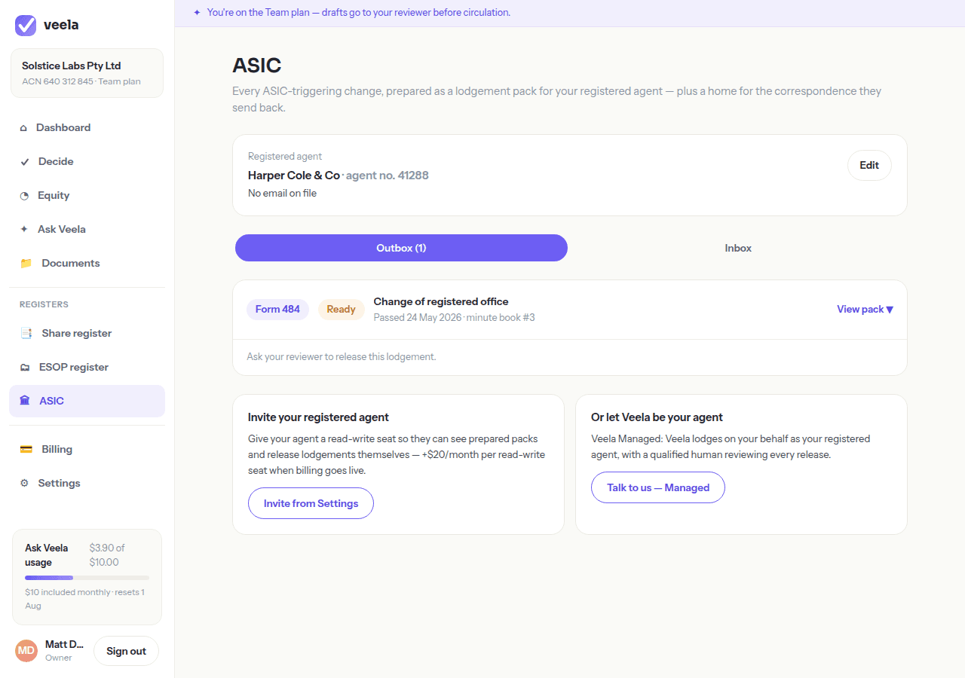Open the Documents section
Screen dimensions: 965x678
[87, 264]
